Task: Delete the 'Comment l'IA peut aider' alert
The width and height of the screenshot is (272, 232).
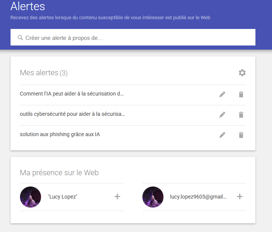Action: pyautogui.click(x=241, y=94)
